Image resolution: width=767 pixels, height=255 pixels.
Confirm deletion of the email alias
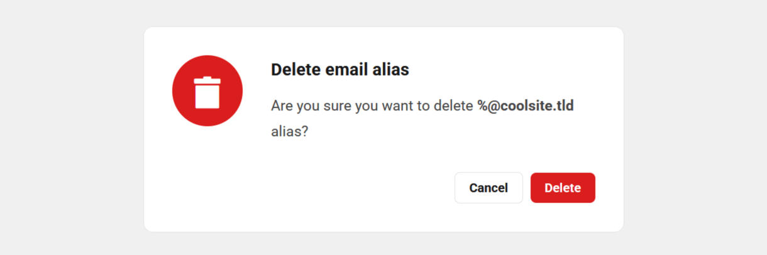[563, 188]
